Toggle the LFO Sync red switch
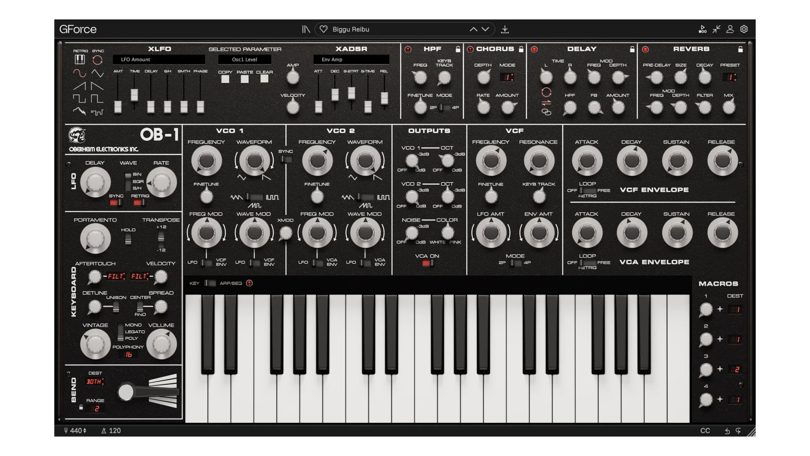The image size is (810, 456). [116, 202]
